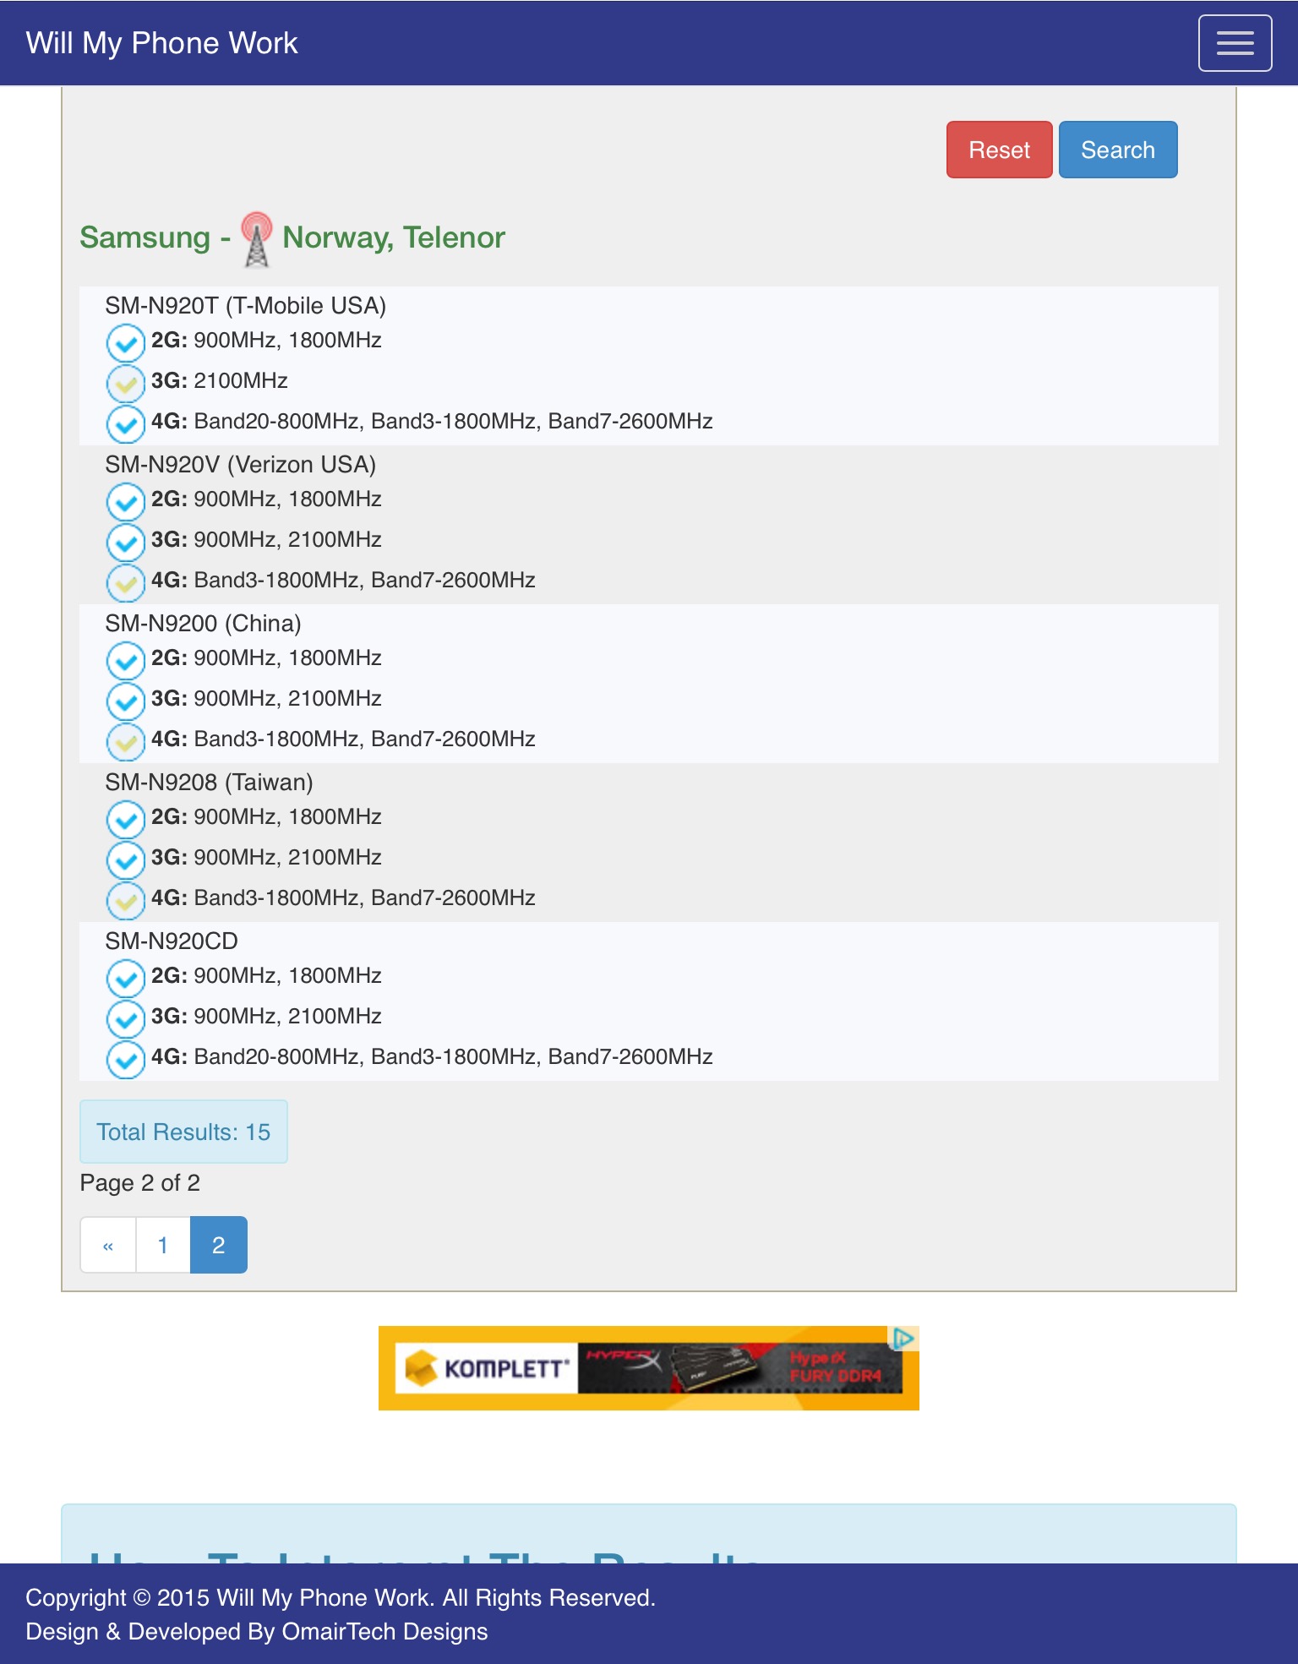Click the Page 2 of 2 text
Viewport: 1298px width, 1664px height.
coord(139,1182)
